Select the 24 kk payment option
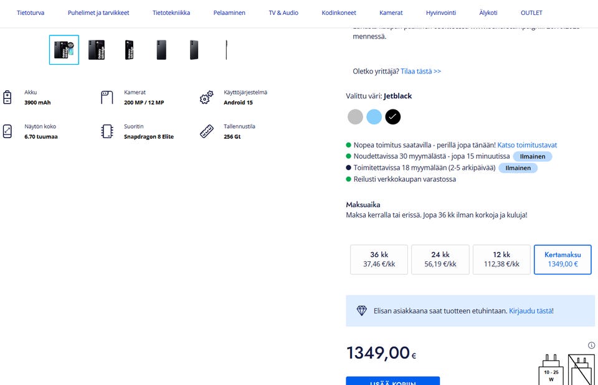This screenshot has width=598, height=385. point(440,259)
